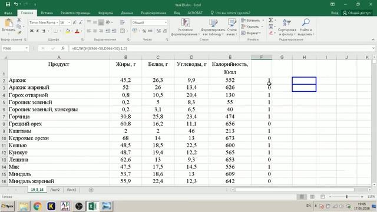The height and width of the screenshot is (212, 377).
Task: Adjust the zoom slider handle
Action: (346, 197)
